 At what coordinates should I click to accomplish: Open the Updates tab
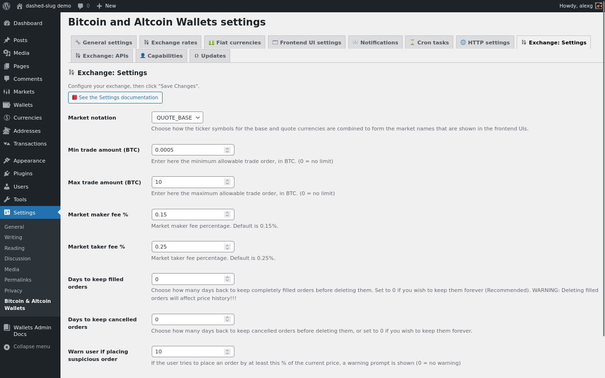pyautogui.click(x=210, y=56)
